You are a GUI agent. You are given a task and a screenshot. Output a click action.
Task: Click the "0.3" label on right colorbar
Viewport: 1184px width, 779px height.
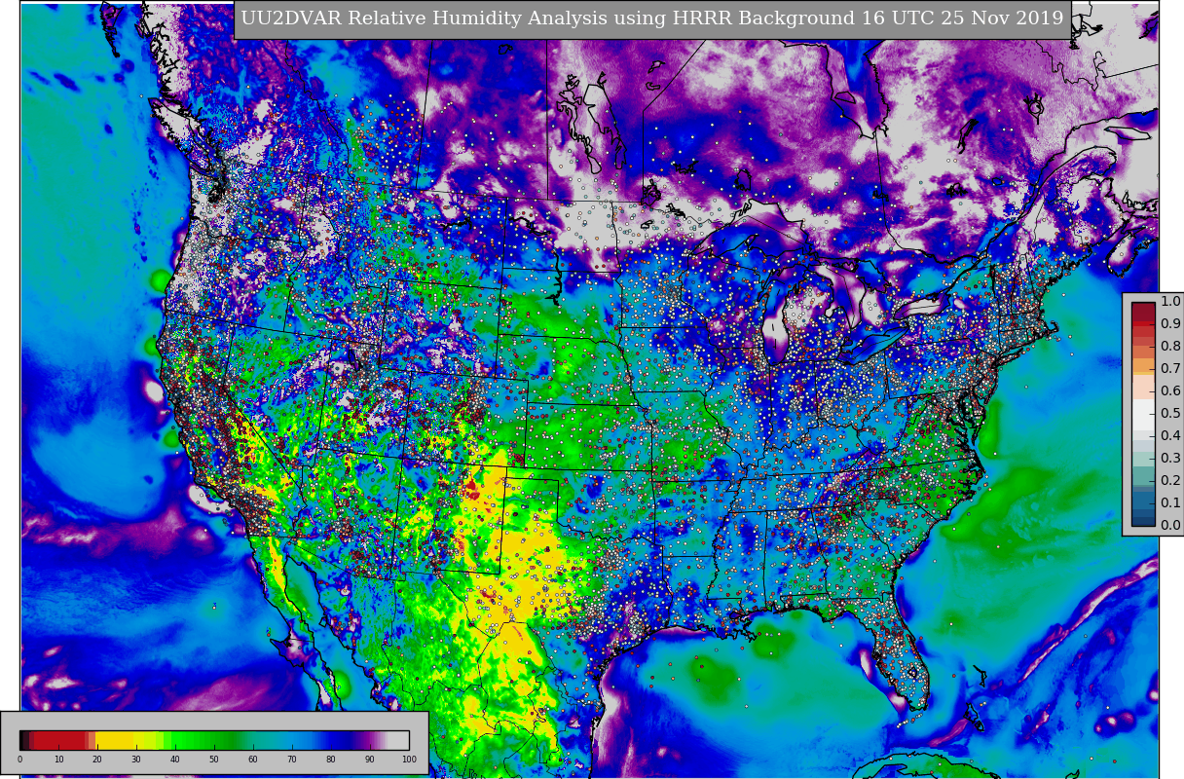(x=1170, y=458)
